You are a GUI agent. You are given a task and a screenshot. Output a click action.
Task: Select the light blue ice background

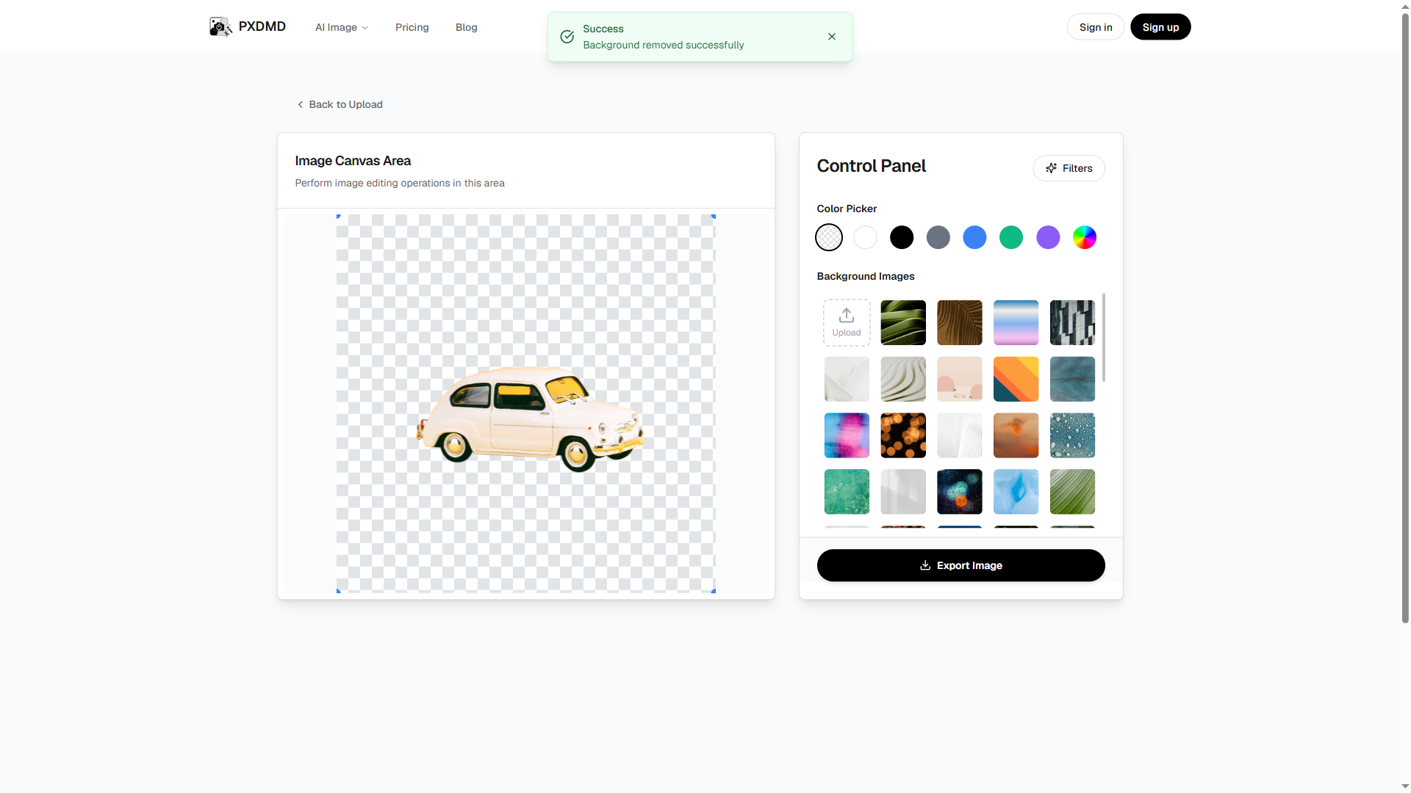pos(1016,492)
